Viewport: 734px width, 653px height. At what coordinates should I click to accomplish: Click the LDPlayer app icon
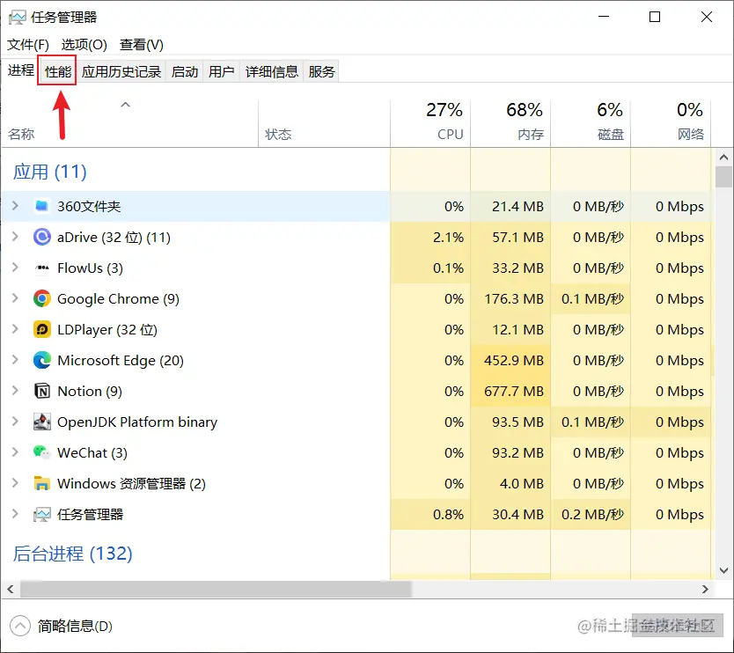pyautogui.click(x=41, y=329)
